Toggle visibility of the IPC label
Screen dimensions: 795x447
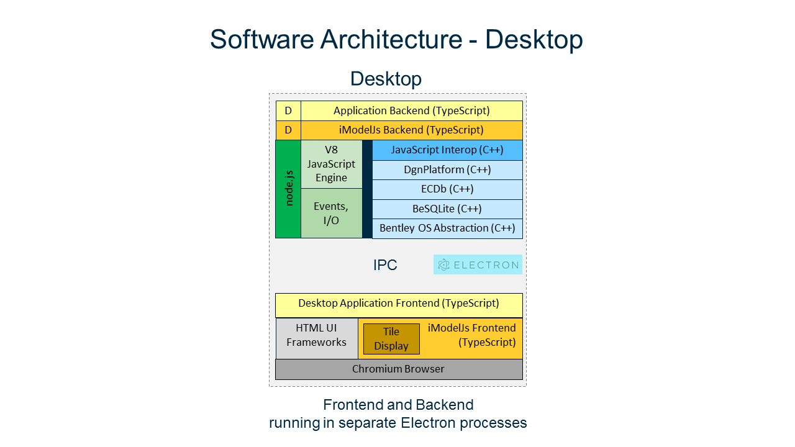(386, 264)
